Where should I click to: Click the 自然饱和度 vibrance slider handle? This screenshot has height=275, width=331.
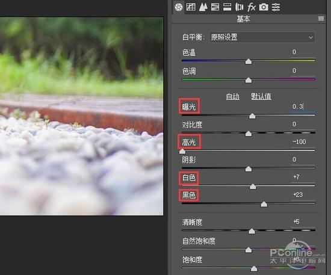pyautogui.click(x=249, y=250)
